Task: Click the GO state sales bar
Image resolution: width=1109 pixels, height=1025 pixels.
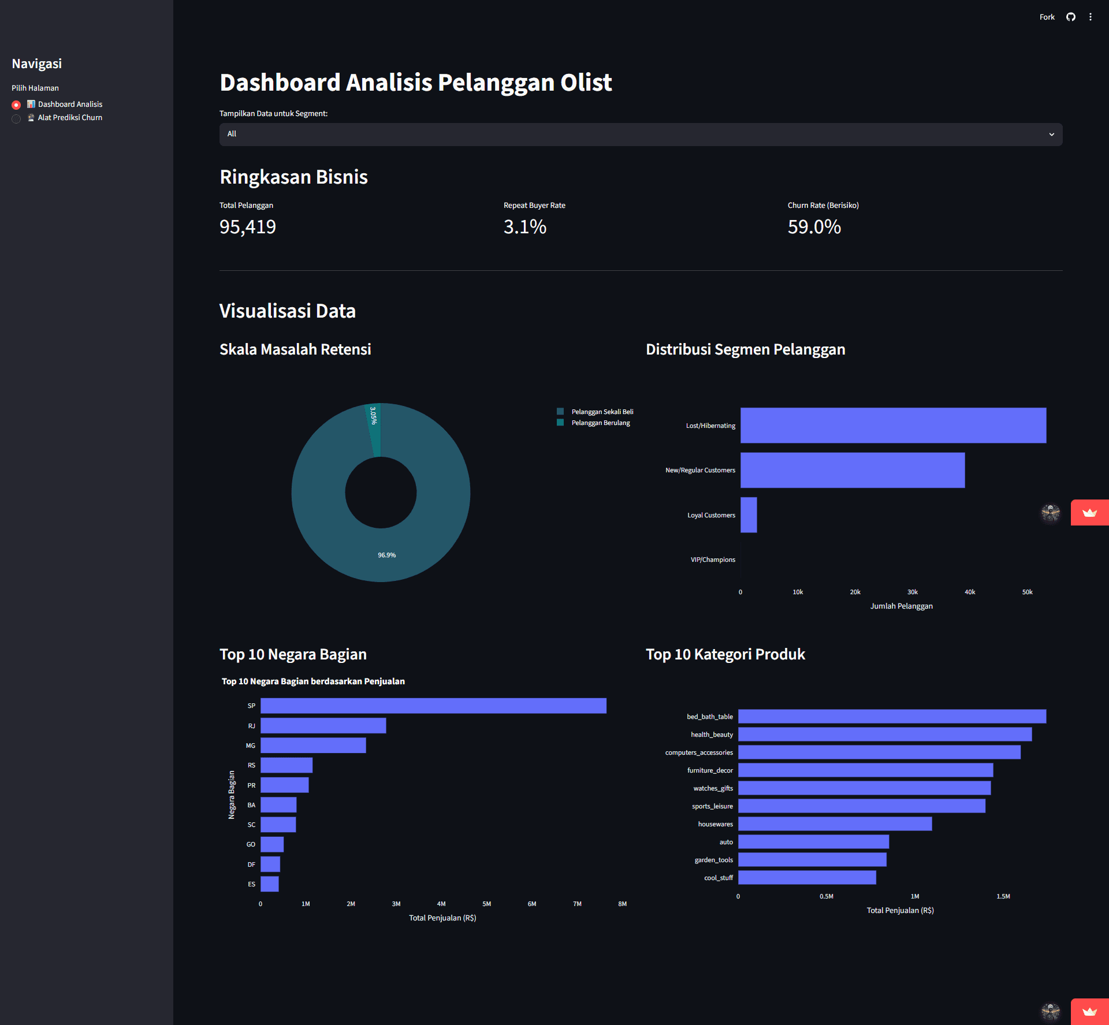Action: coord(272,844)
